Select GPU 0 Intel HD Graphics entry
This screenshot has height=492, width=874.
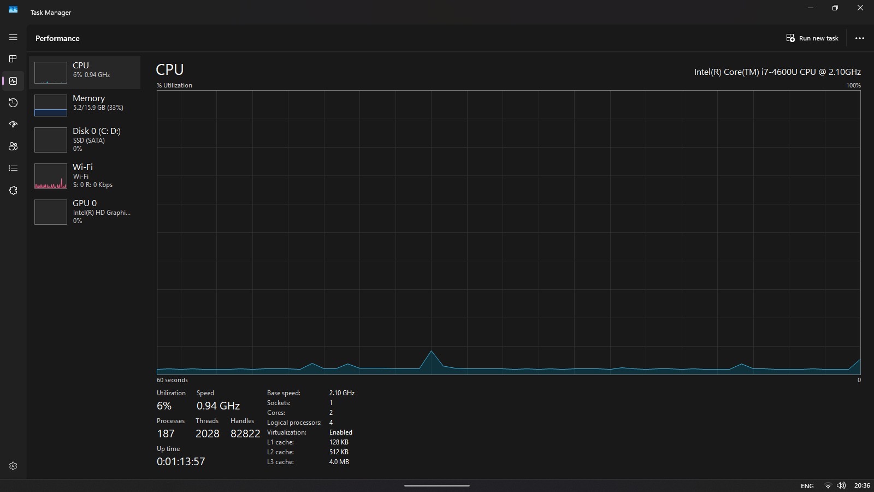[x=85, y=212]
